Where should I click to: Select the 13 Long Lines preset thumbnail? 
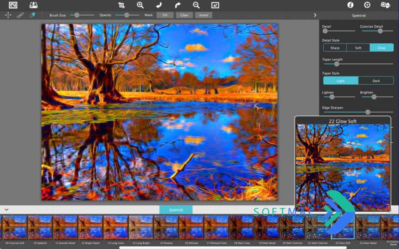coord(115,227)
